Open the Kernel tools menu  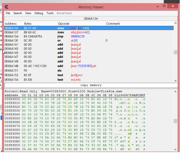(64, 13)
